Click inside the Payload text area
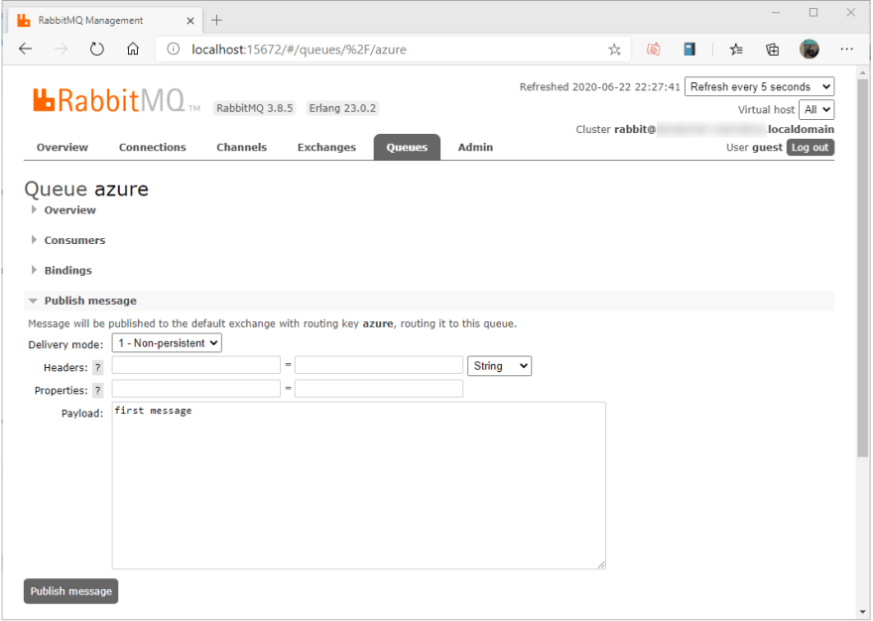This screenshot has height=621, width=873. pyautogui.click(x=358, y=485)
